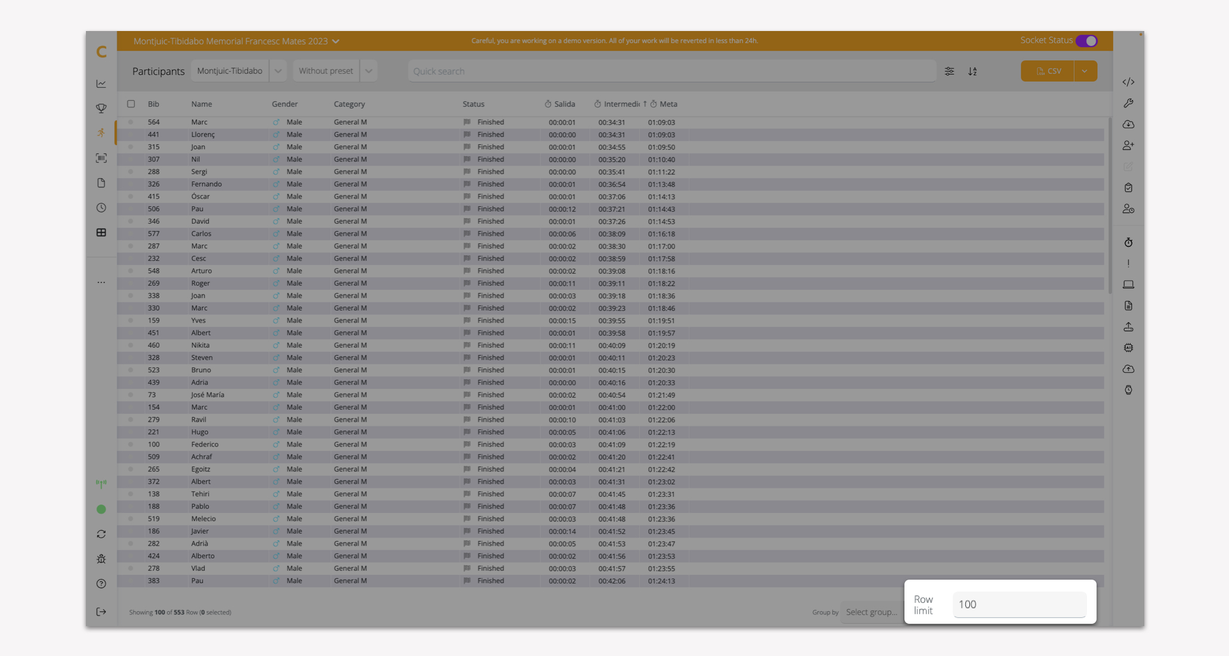Select the row marker for bib 548
1229x656 pixels.
[x=131, y=271]
